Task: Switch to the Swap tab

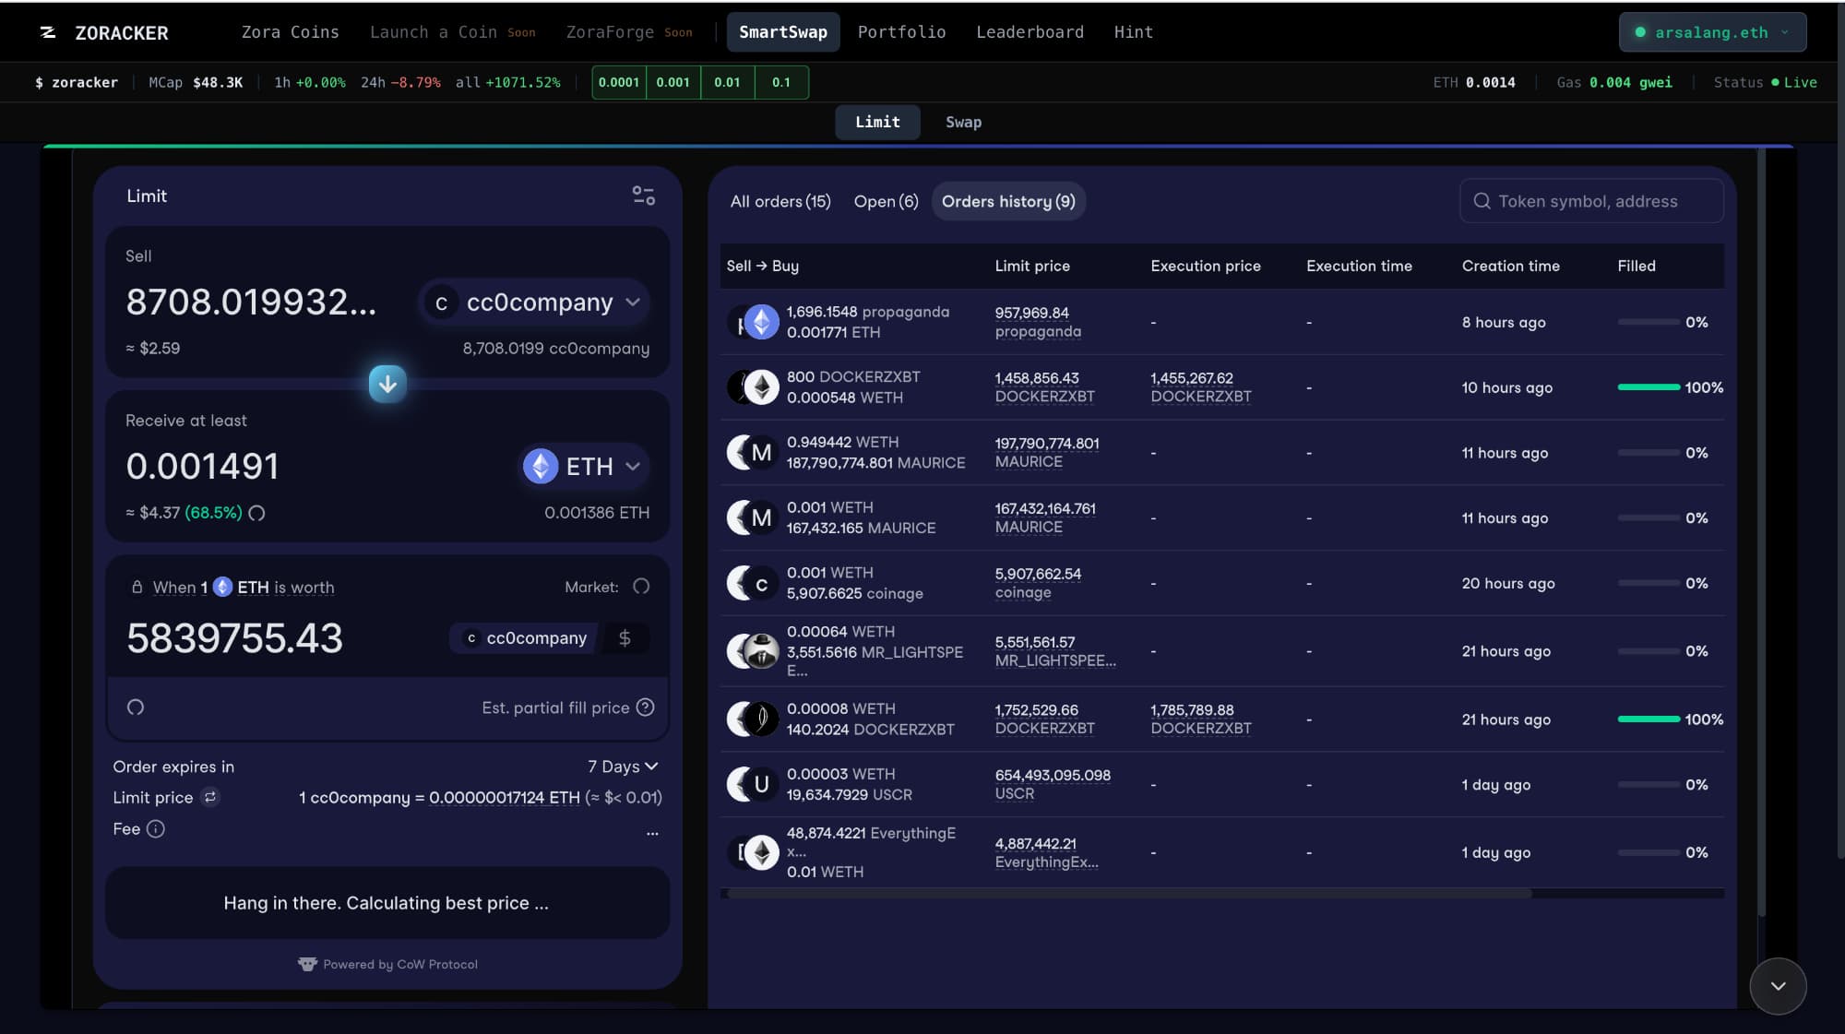Action: (962, 122)
